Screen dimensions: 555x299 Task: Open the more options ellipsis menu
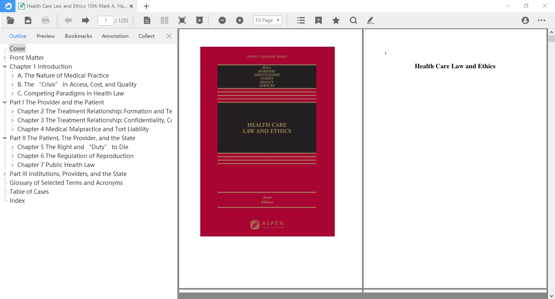(542, 20)
